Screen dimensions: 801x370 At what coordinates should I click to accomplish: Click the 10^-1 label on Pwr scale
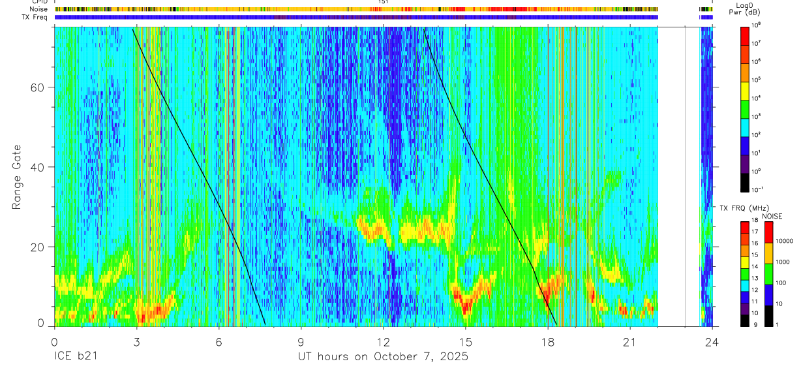pyautogui.click(x=757, y=189)
